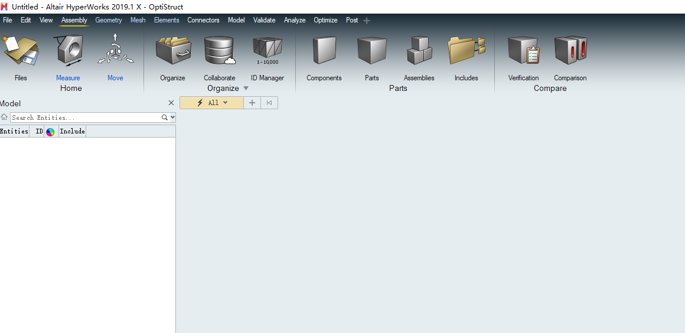Close the Model browser panel

[x=171, y=103]
